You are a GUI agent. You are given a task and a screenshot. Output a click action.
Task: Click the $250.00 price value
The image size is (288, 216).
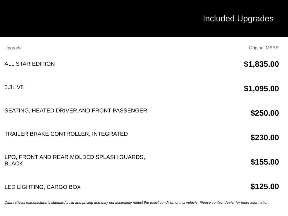point(264,113)
